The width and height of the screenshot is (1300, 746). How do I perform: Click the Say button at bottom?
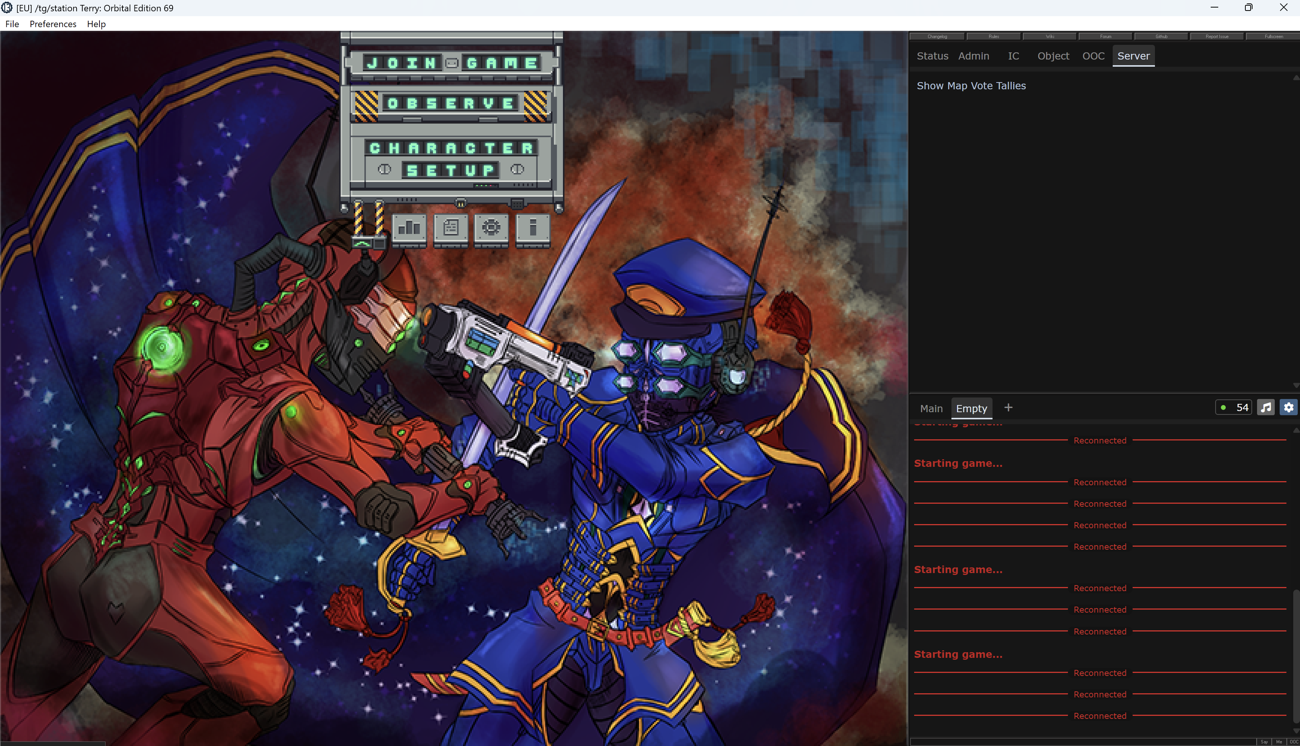[x=1264, y=741]
